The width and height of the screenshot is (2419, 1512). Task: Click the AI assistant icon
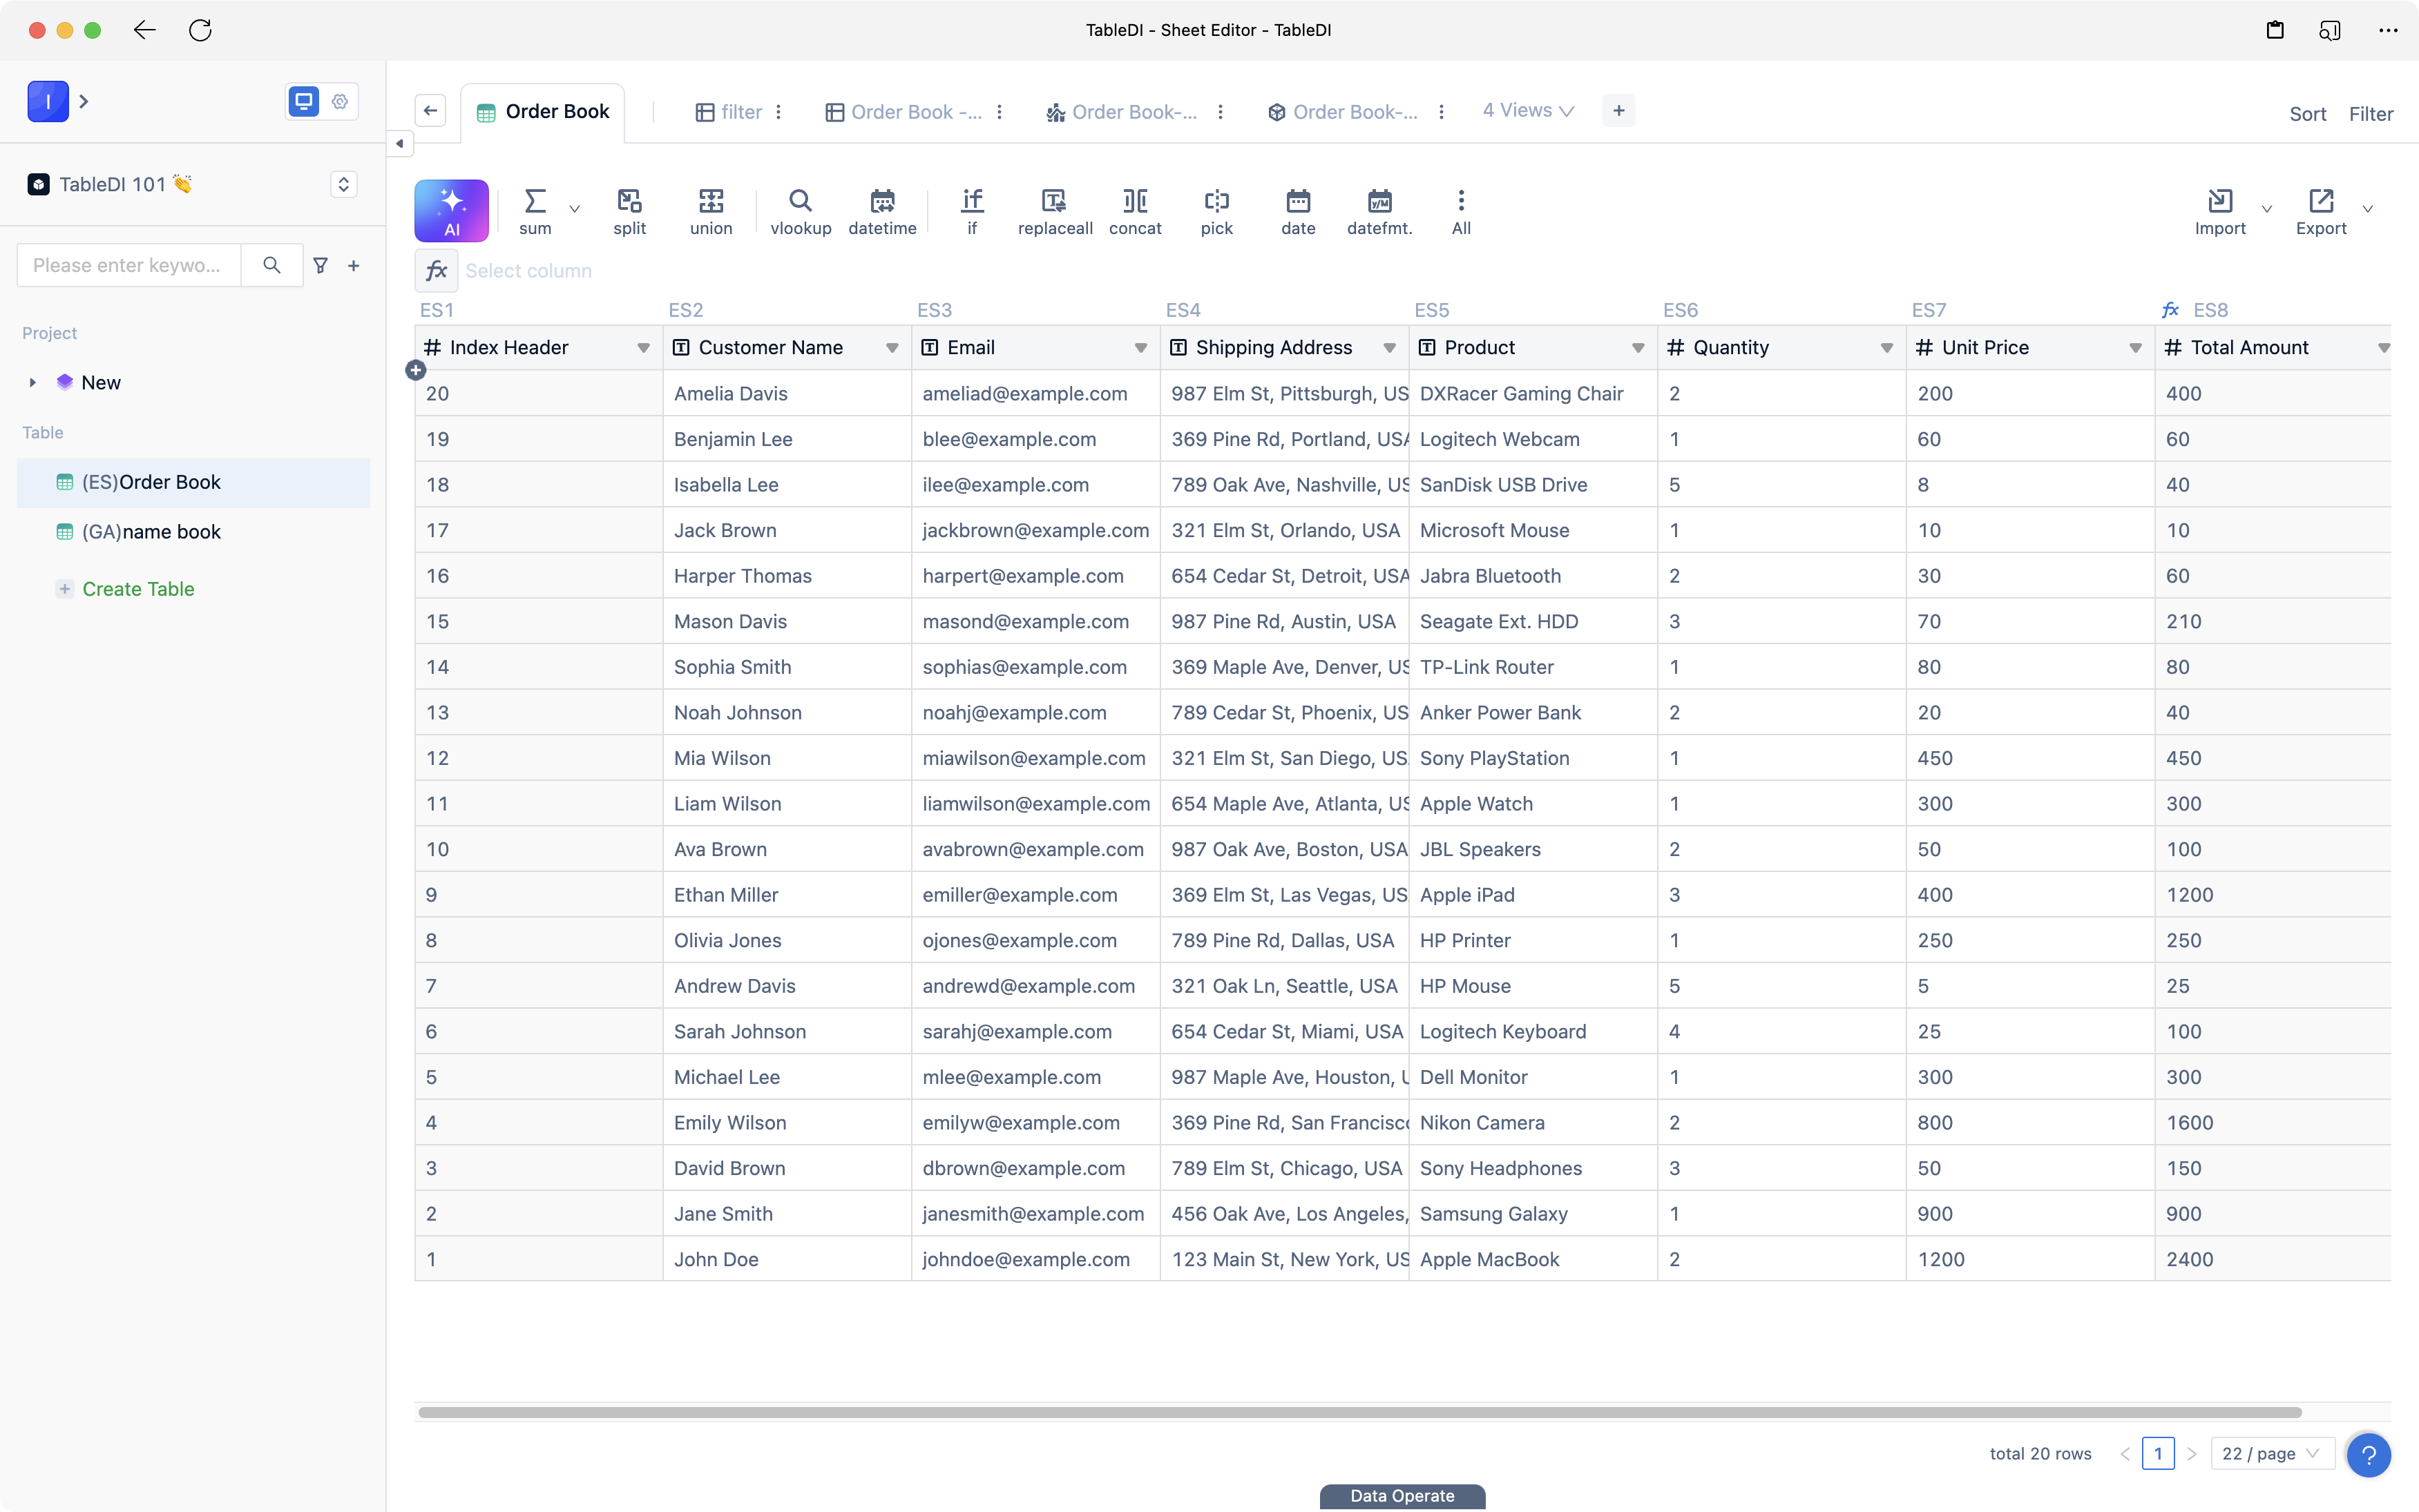tap(450, 209)
